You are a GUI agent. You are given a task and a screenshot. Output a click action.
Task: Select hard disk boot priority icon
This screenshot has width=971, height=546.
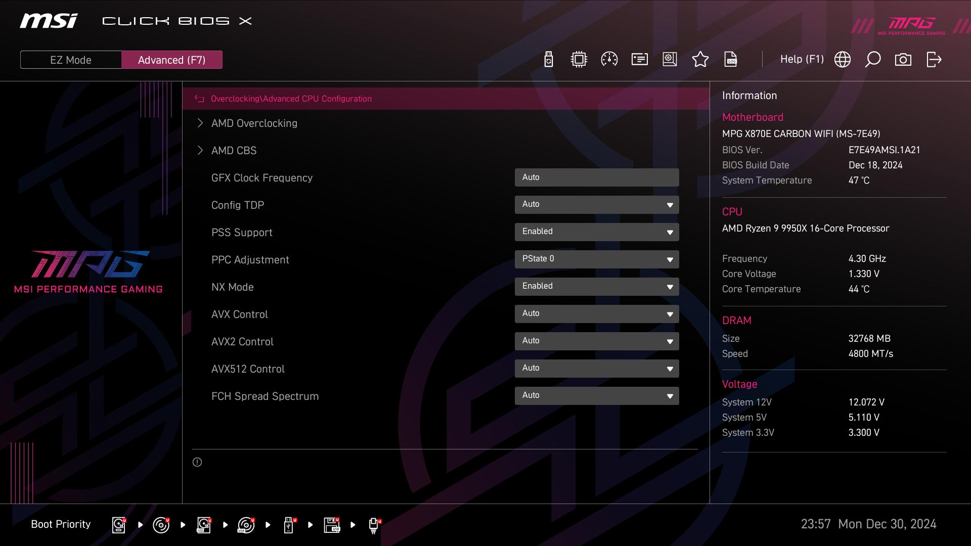(x=119, y=525)
